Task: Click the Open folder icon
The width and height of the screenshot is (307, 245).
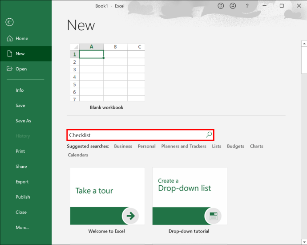Action: point(9,69)
